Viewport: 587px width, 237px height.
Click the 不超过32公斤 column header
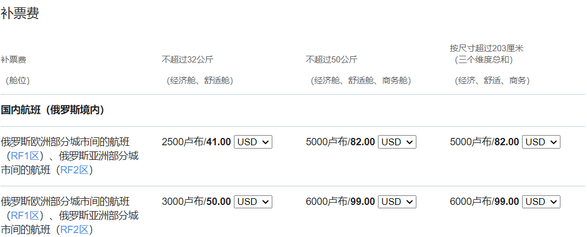coord(187,59)
